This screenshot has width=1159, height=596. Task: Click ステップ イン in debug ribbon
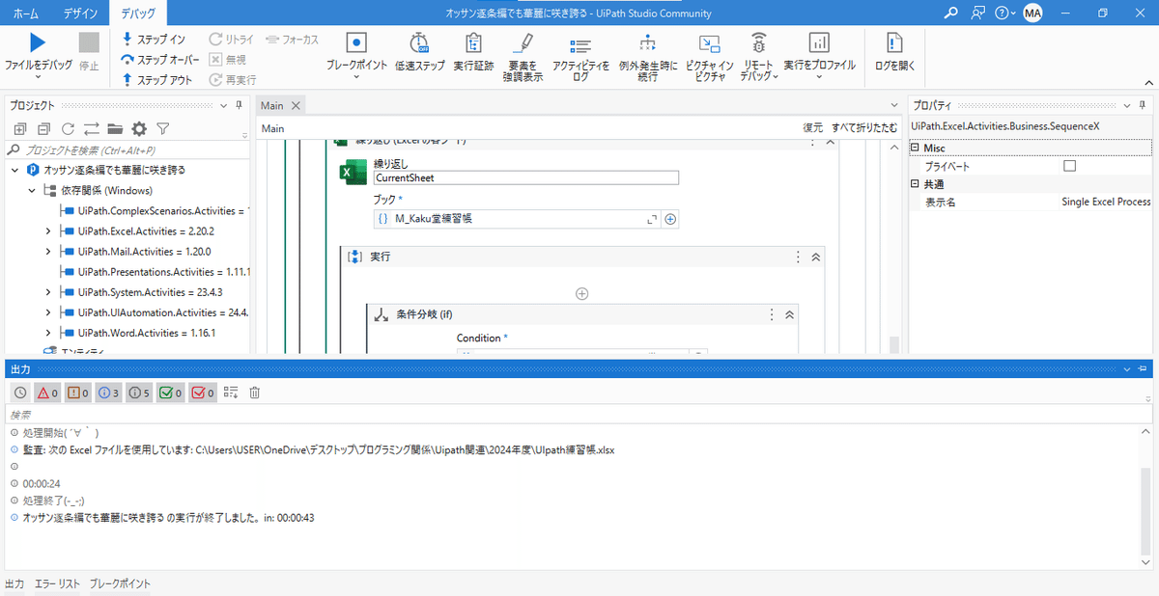pyautogui.click(x=154, y=40)
